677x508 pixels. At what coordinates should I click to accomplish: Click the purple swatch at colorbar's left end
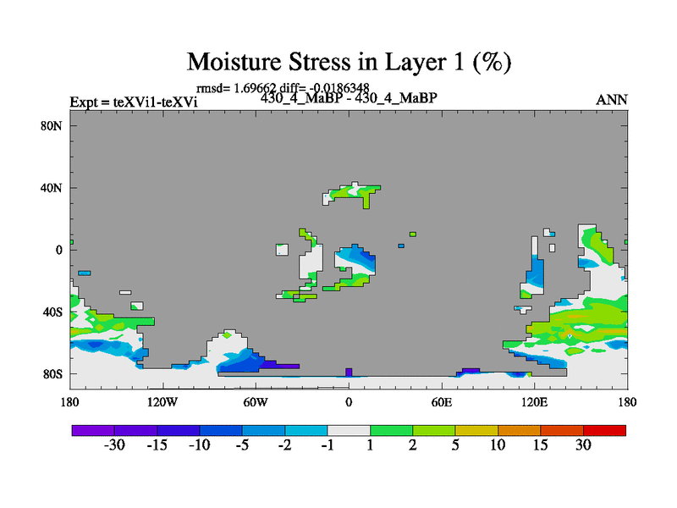pyautogui.click(x=93, y=430)
